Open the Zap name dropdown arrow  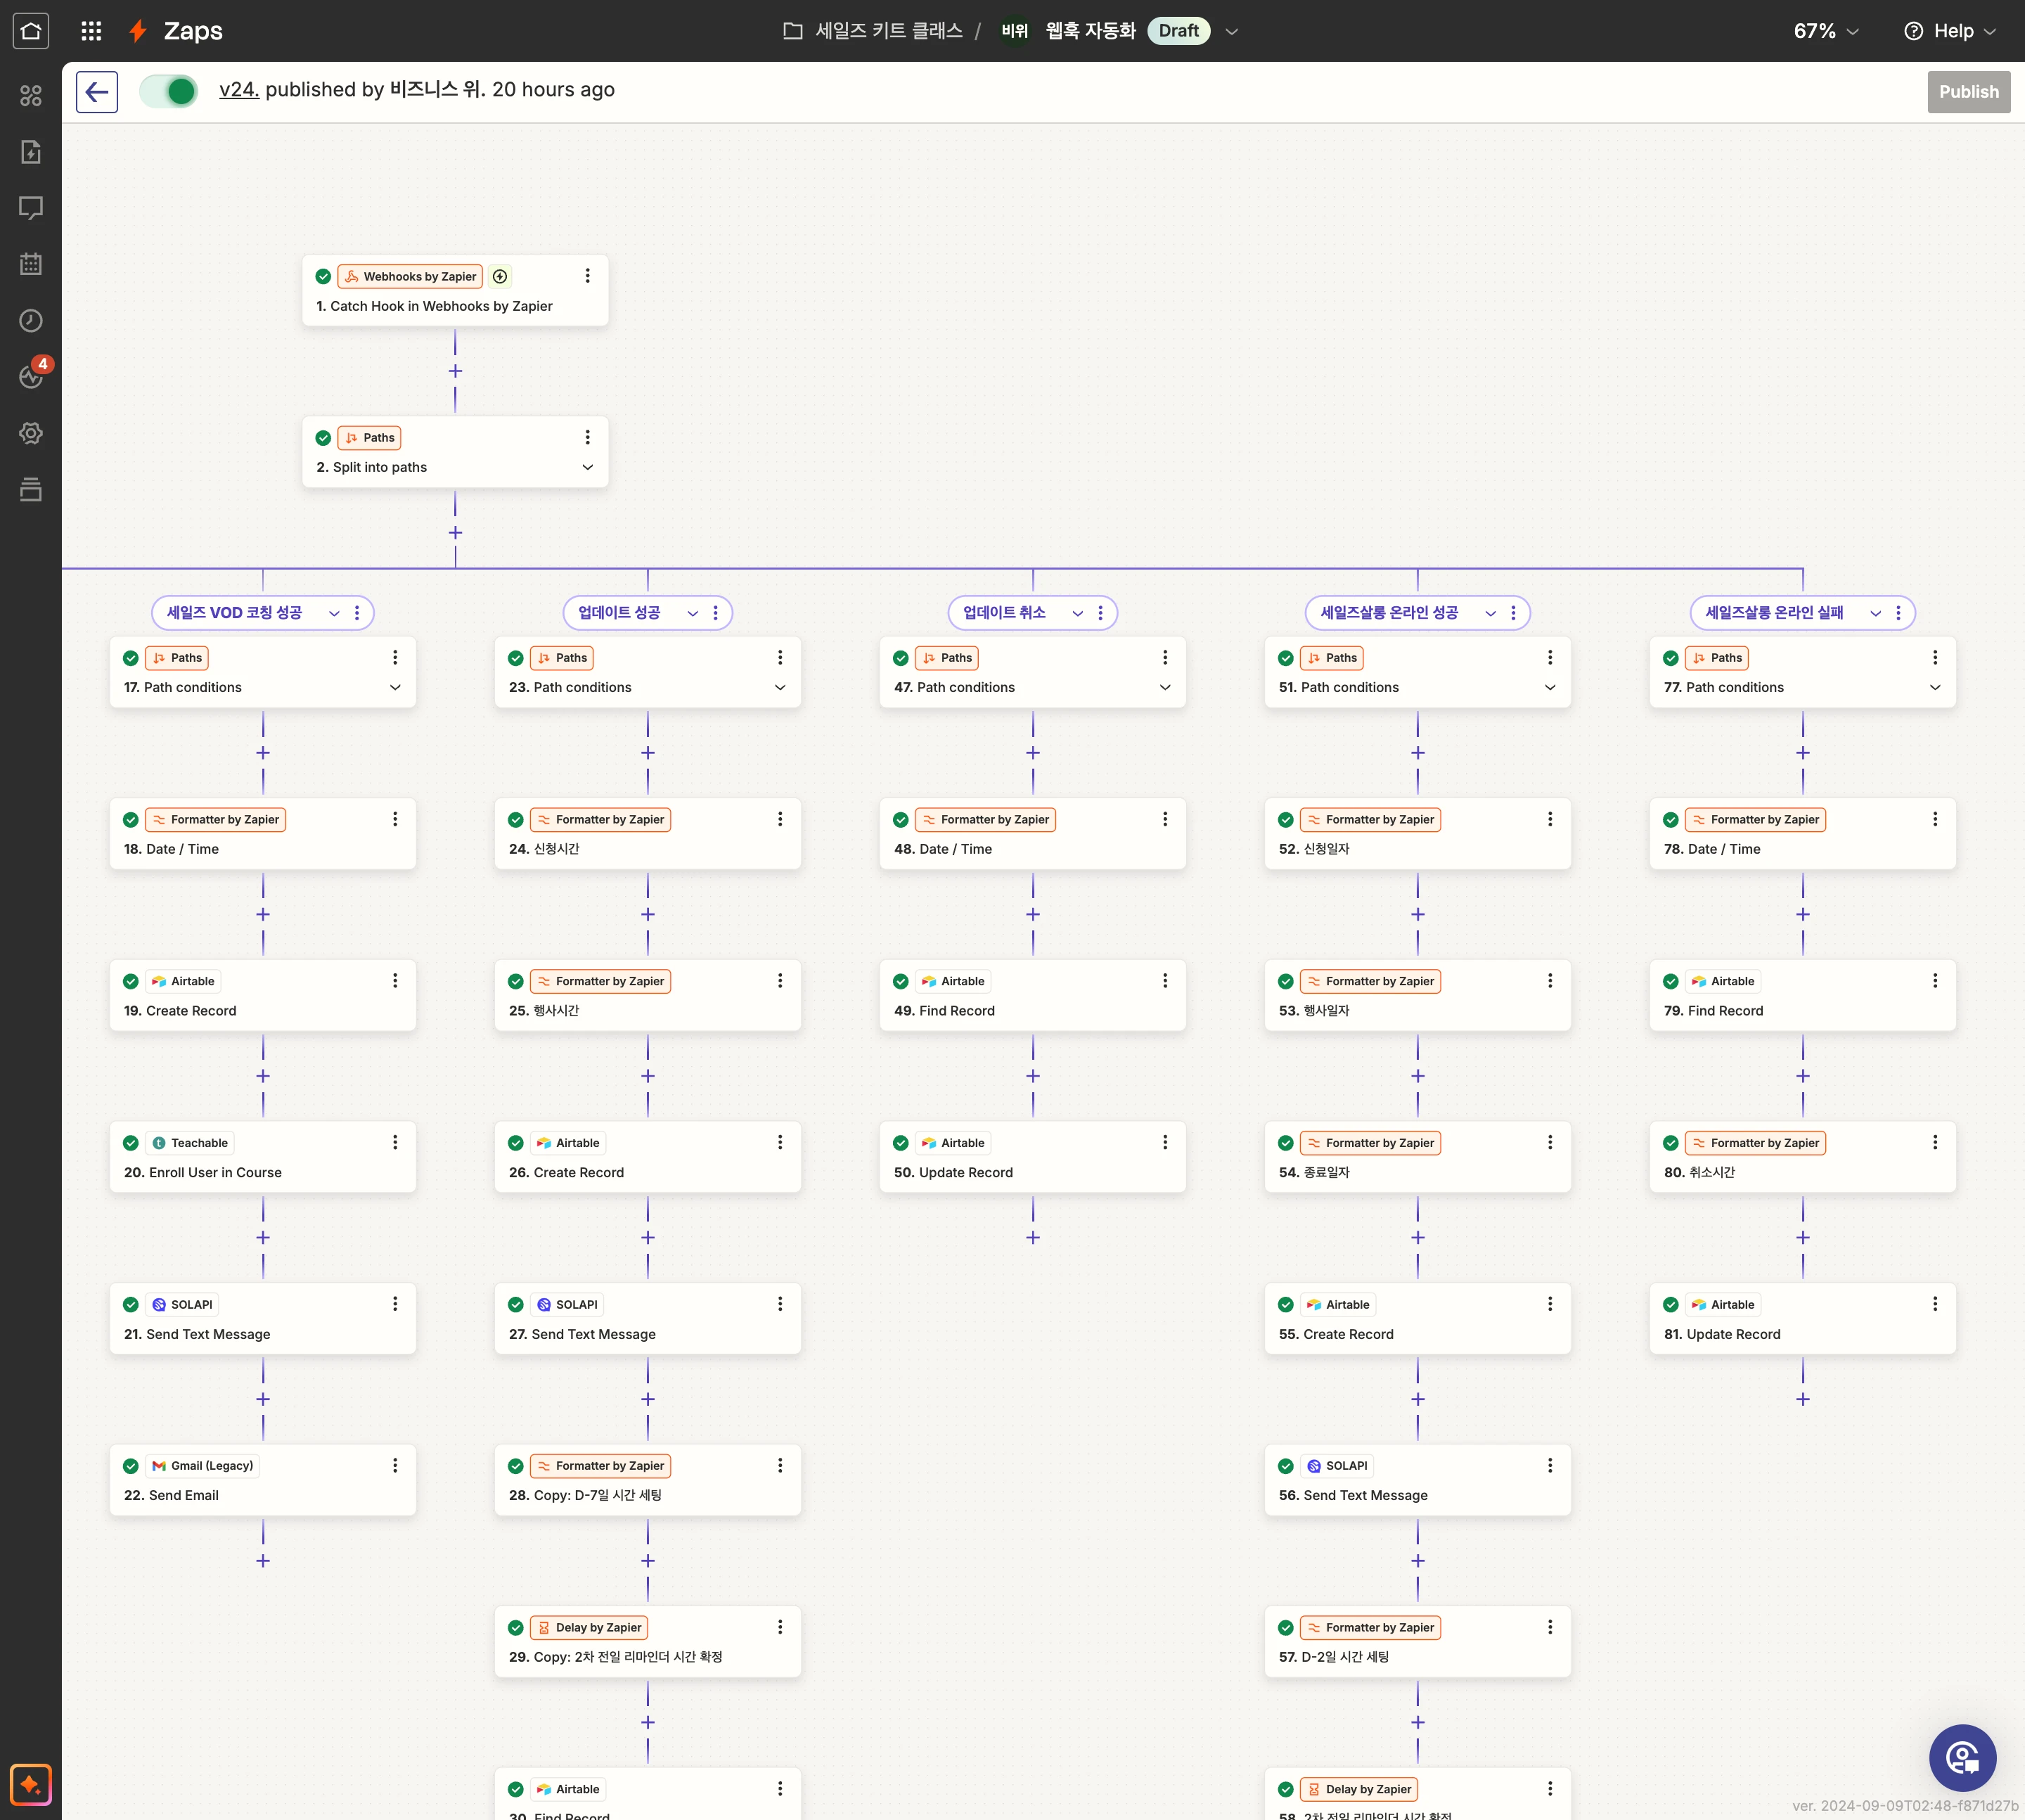point(1232,31)
